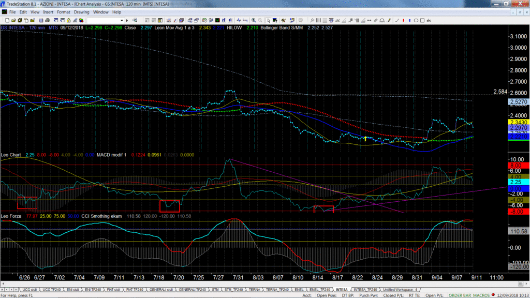Switch to the FIAT TF240 tab
Screen dimensions: 530x298
pyautogui.click(x=135, y=290)
